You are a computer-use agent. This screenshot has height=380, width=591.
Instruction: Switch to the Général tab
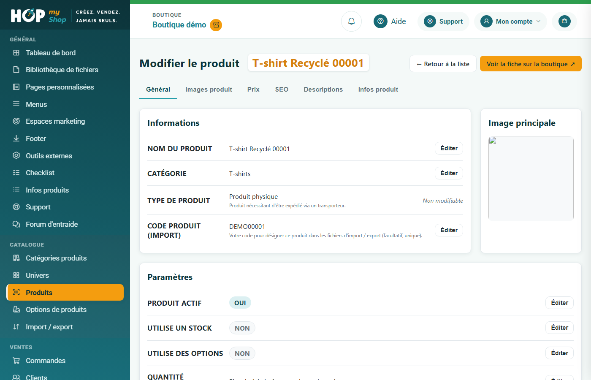tap(158, 90)
